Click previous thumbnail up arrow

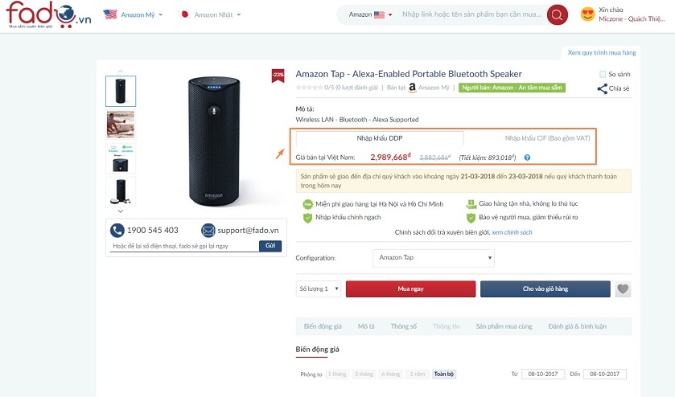pos(121,71)
